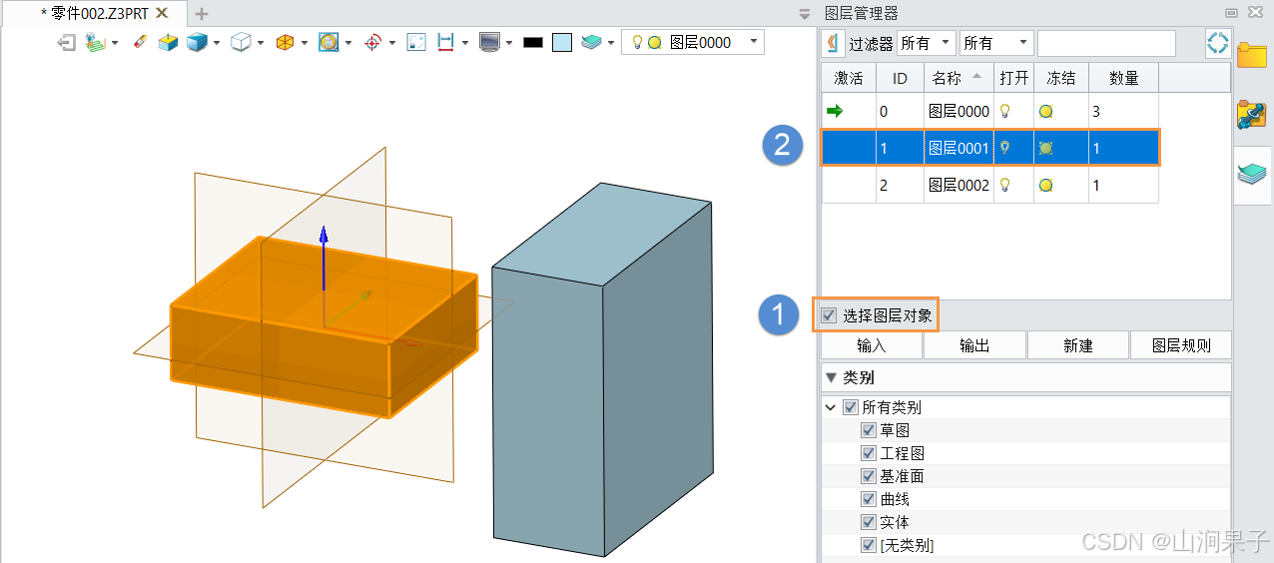Toggle the 实体 category checkbox

[869, 522]
